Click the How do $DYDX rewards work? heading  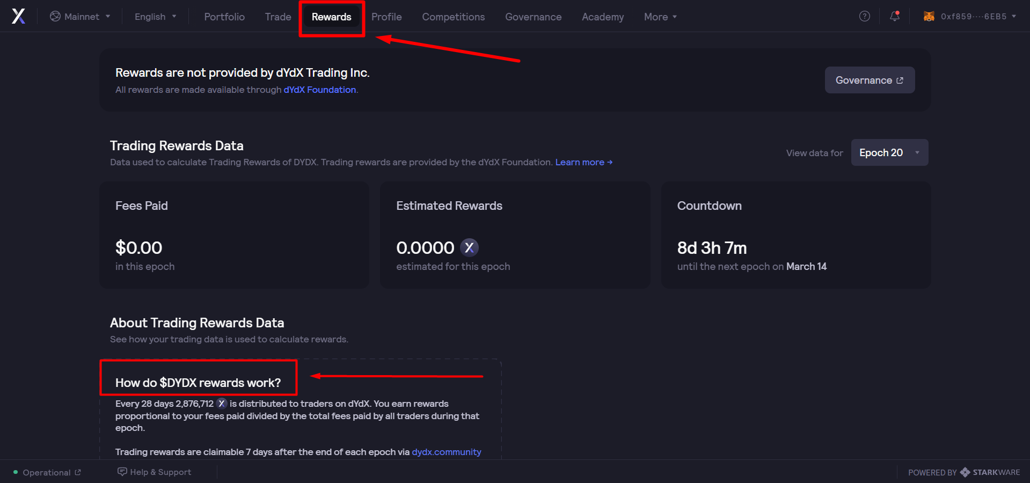coord(198,383)
